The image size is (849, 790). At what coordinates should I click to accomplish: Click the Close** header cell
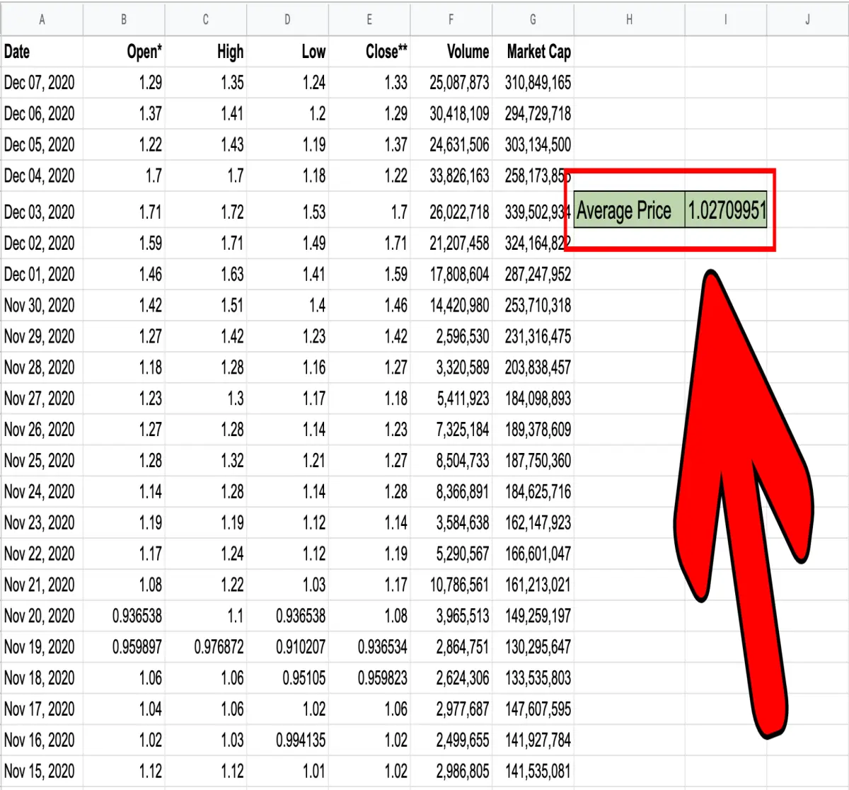coord(369,52)
